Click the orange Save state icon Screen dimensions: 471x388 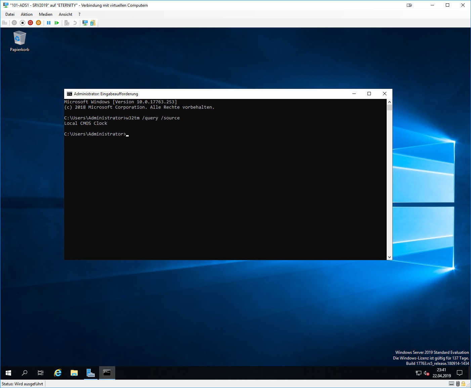39,23
